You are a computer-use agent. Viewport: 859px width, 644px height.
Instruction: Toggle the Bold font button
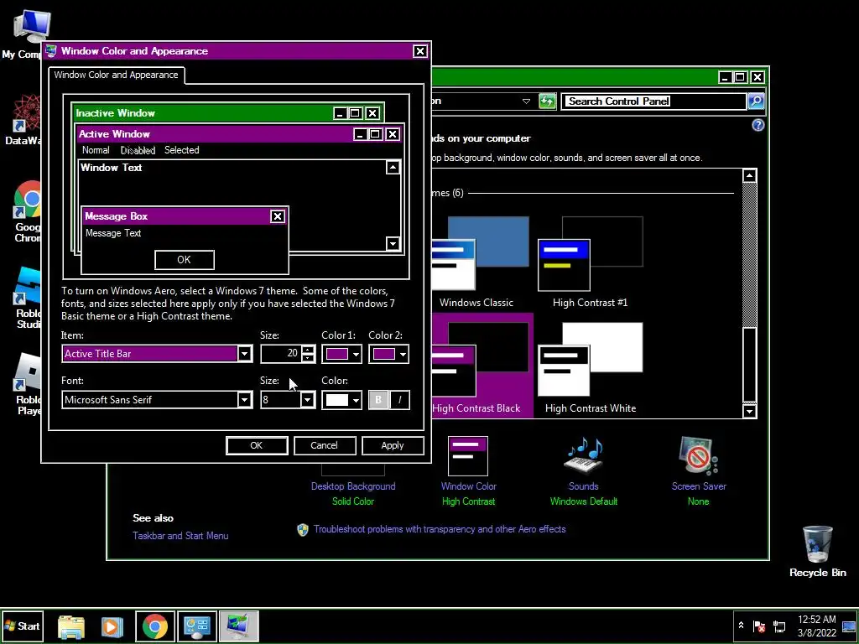coord(378,400)
